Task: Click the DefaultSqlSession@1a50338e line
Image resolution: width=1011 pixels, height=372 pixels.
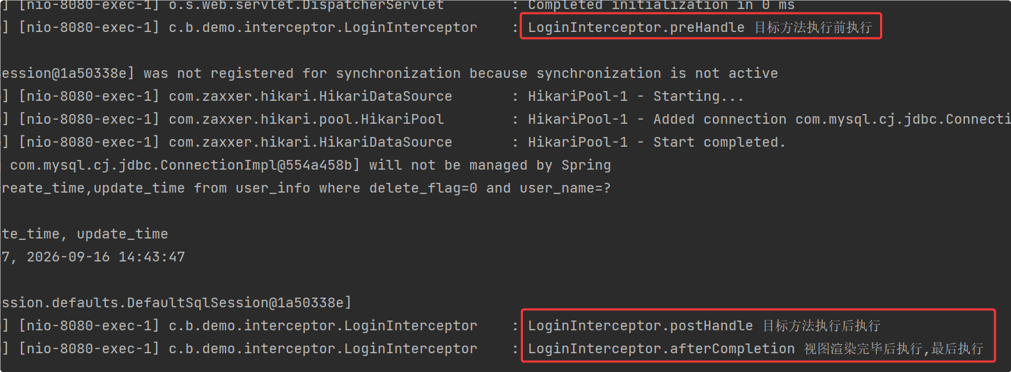Action: pyautogui.click(x=176, y=303)
